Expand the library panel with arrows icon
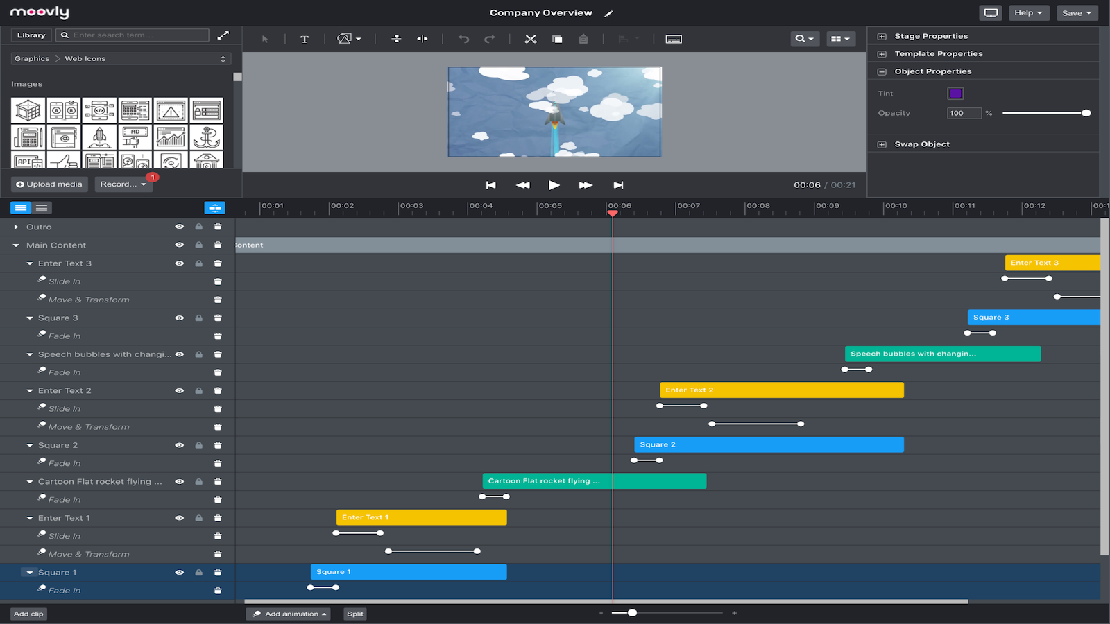1110x624 pixels. [x=223, y=35]
